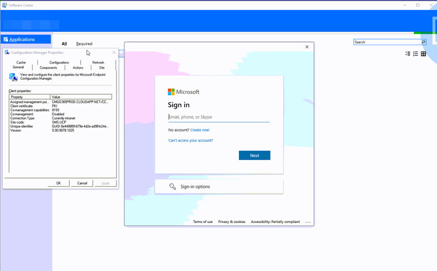Switch to list view icon
Image resolution: width=437 pixels, height=271 pixels.
pyautogui.click(x=416, y=54)
